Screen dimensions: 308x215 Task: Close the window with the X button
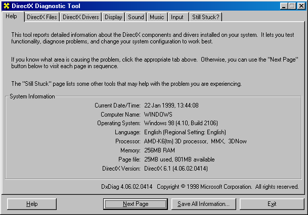point(301,6)
